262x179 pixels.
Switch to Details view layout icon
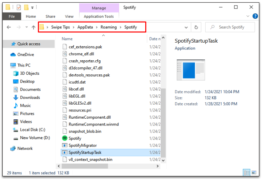[x=246, y=173]
